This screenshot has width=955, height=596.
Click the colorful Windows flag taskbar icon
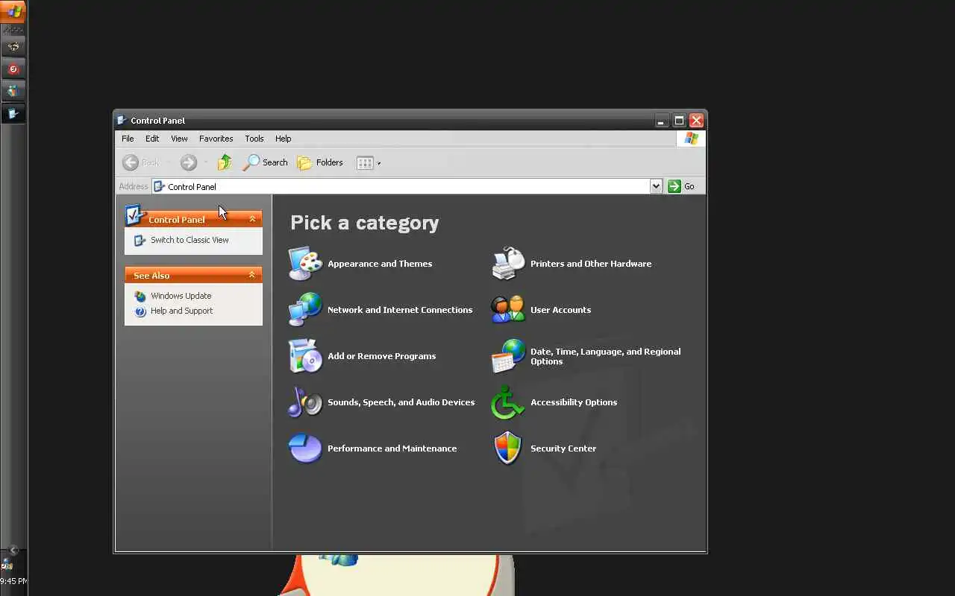coord(13,91)
